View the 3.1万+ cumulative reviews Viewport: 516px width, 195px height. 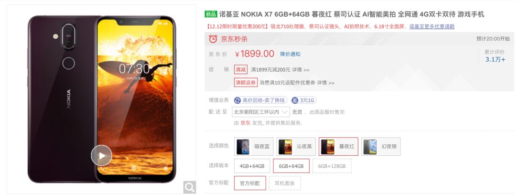coord(495,59)
